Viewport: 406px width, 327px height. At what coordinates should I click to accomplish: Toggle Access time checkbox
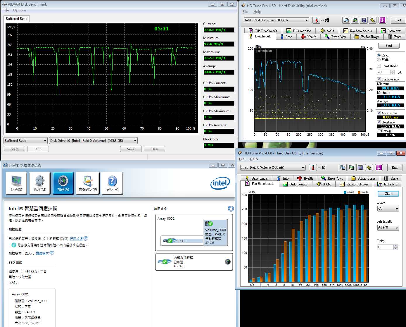click(379, 113)
